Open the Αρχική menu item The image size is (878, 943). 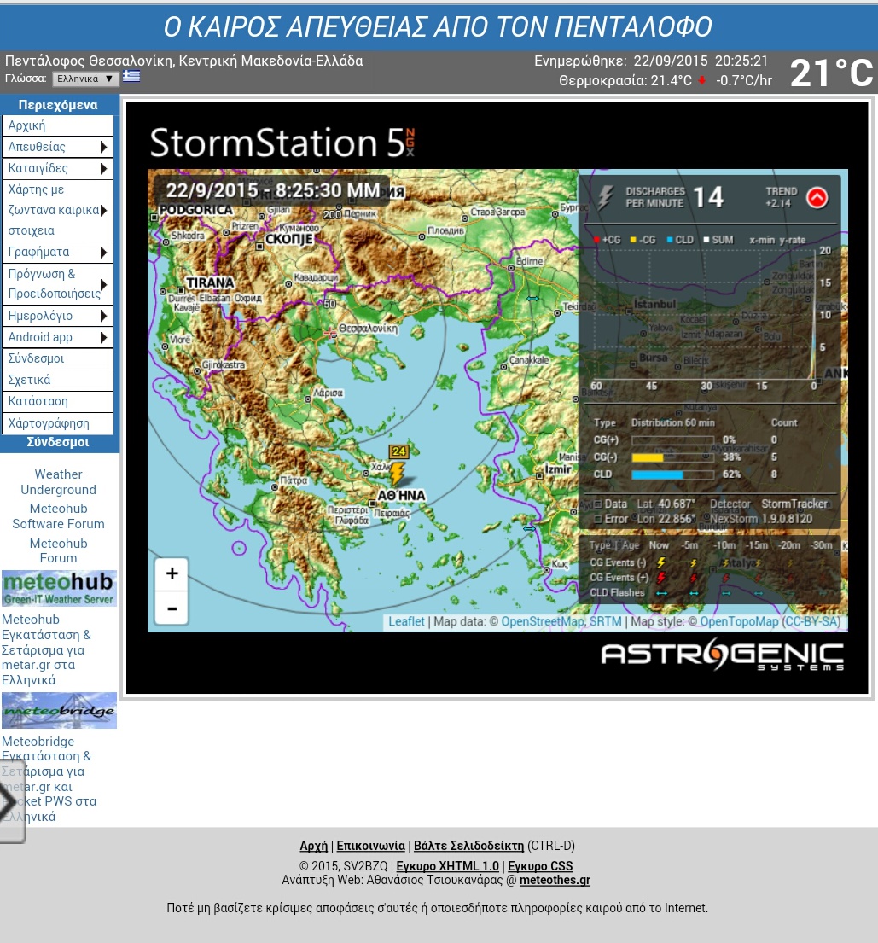[57, 125]
